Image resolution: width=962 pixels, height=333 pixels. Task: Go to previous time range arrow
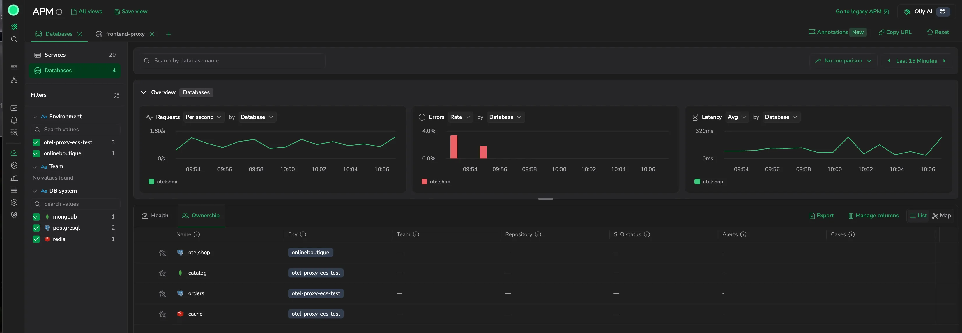coord(889,61)
